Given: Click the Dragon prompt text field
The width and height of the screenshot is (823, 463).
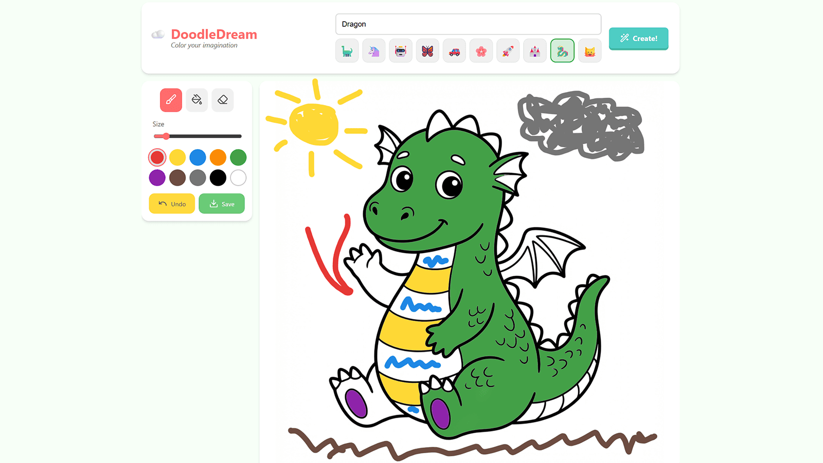Looking at the screenshot, I should tap(468, 24).
